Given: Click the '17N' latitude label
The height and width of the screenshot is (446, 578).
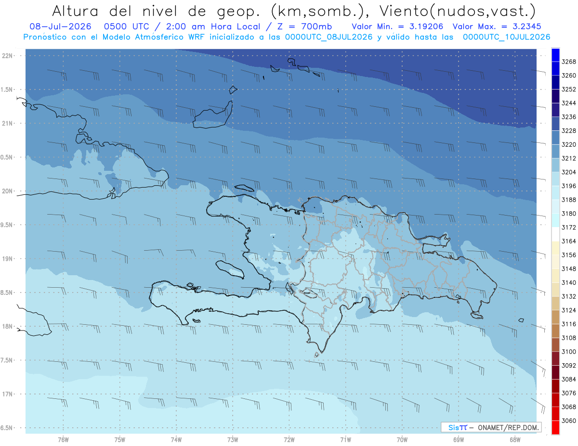Looking at the screenshot, I should pyautogui.click(x=7, y=394).
